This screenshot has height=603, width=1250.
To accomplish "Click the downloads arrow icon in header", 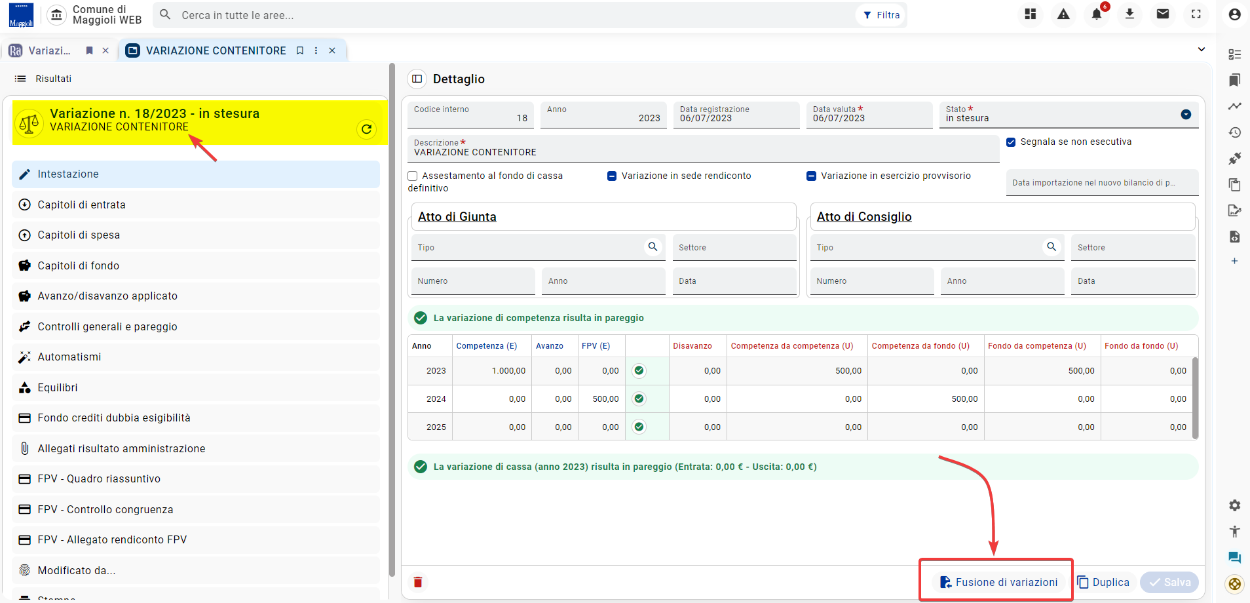I will (x=1129, y=14).
